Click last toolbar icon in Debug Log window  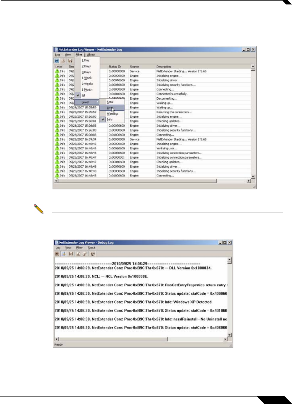(x=93, y=254)
